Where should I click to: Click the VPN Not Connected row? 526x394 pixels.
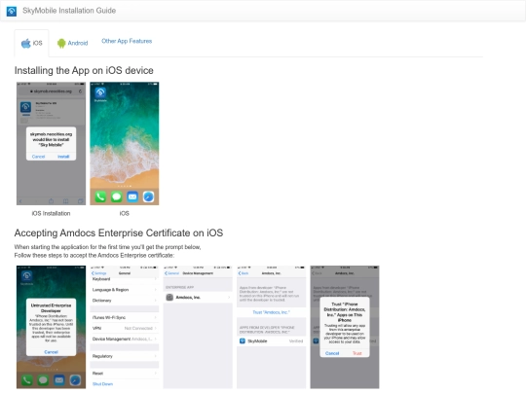click(125, 328)
